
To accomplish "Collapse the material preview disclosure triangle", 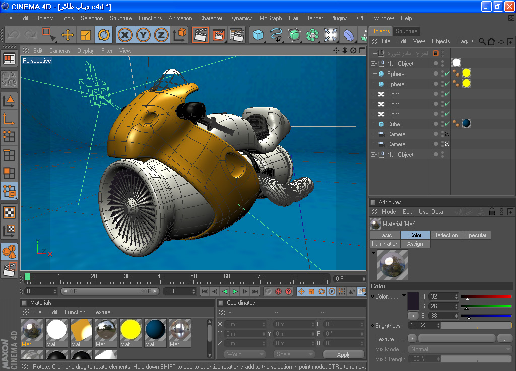I will (x=373, y=252).
